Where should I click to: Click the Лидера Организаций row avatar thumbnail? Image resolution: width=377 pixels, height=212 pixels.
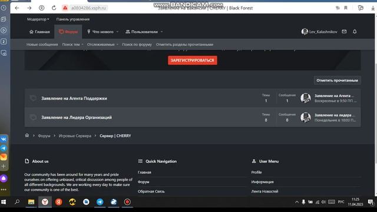tap(306, 118)
